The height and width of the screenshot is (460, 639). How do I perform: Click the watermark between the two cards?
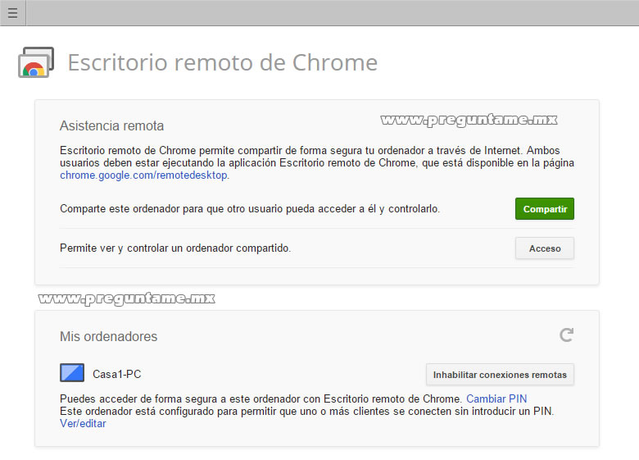pyautogui.click(x=127, y=298)
